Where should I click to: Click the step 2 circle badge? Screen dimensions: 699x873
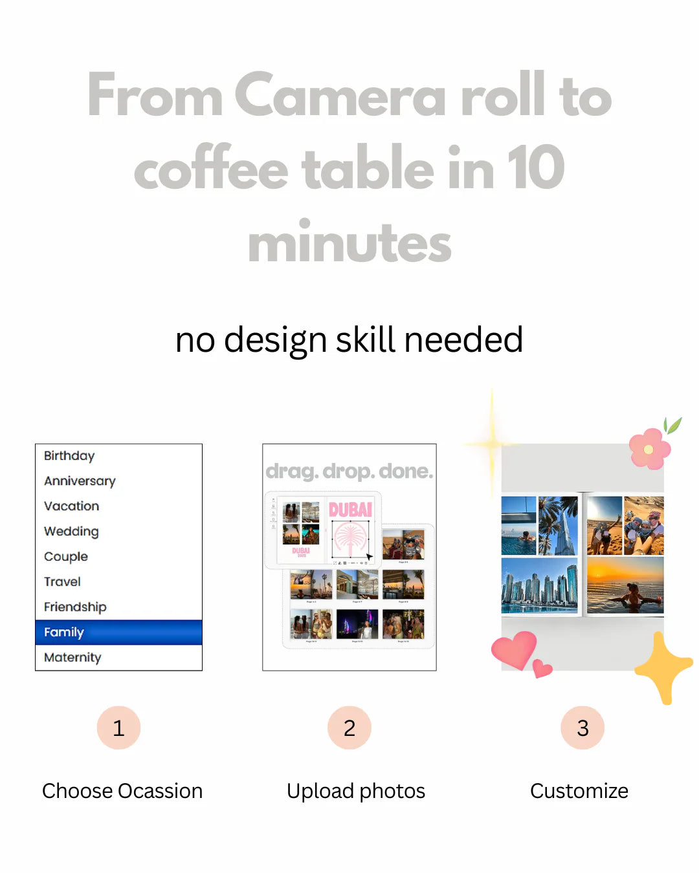click(x=349, y=728)
